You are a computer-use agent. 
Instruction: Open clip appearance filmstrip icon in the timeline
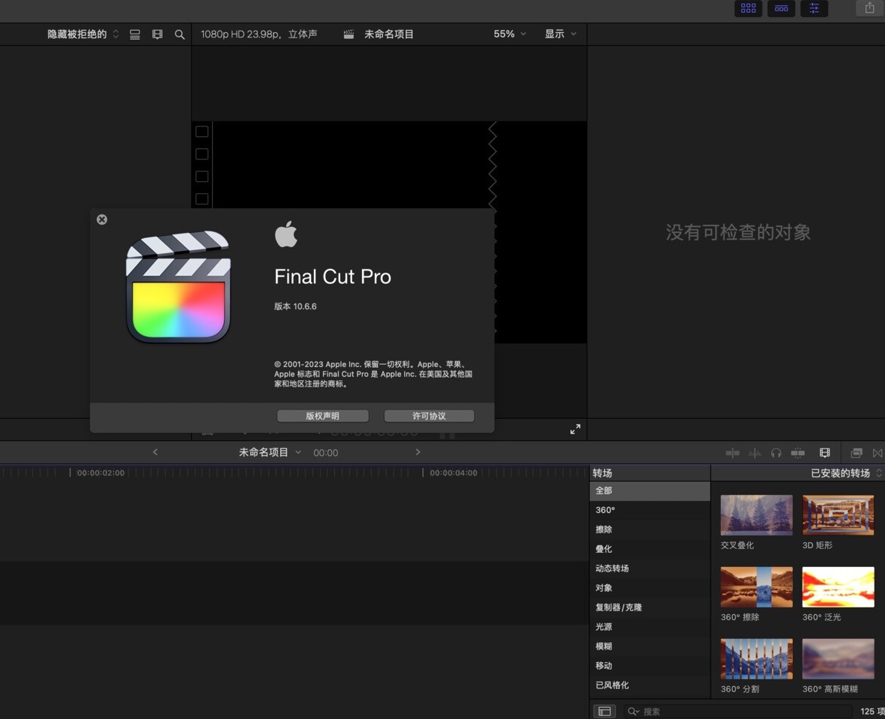[x=825, y=453]
